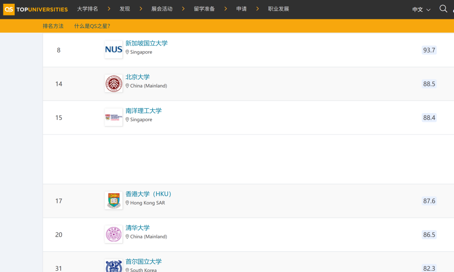Open the 南洋理工大学 university page
This screenshot has height=272, width=454.
pyautogui.click(x=144, y=111)
